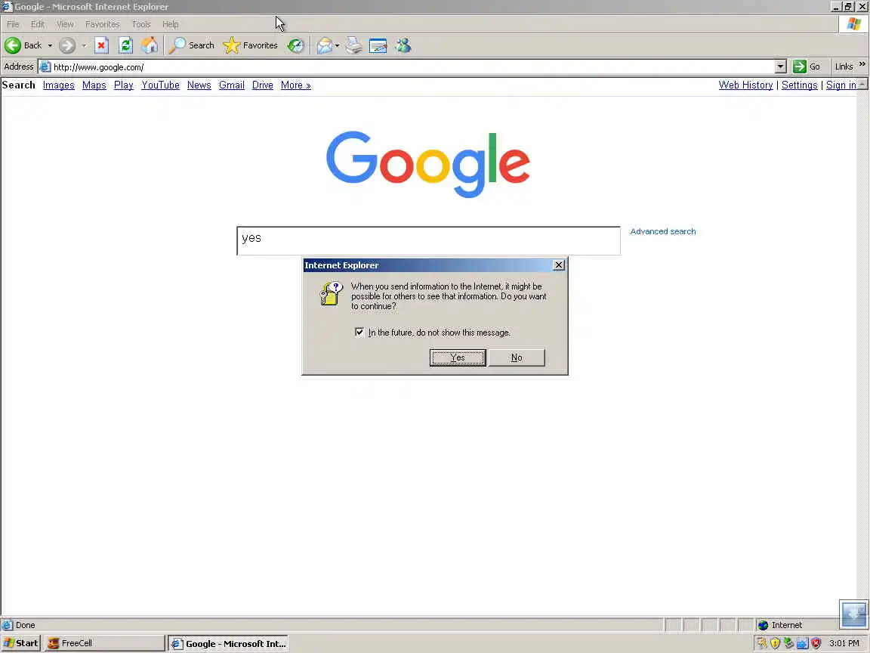Click the Print icon
Screen dimensions: 870x653
353,45
